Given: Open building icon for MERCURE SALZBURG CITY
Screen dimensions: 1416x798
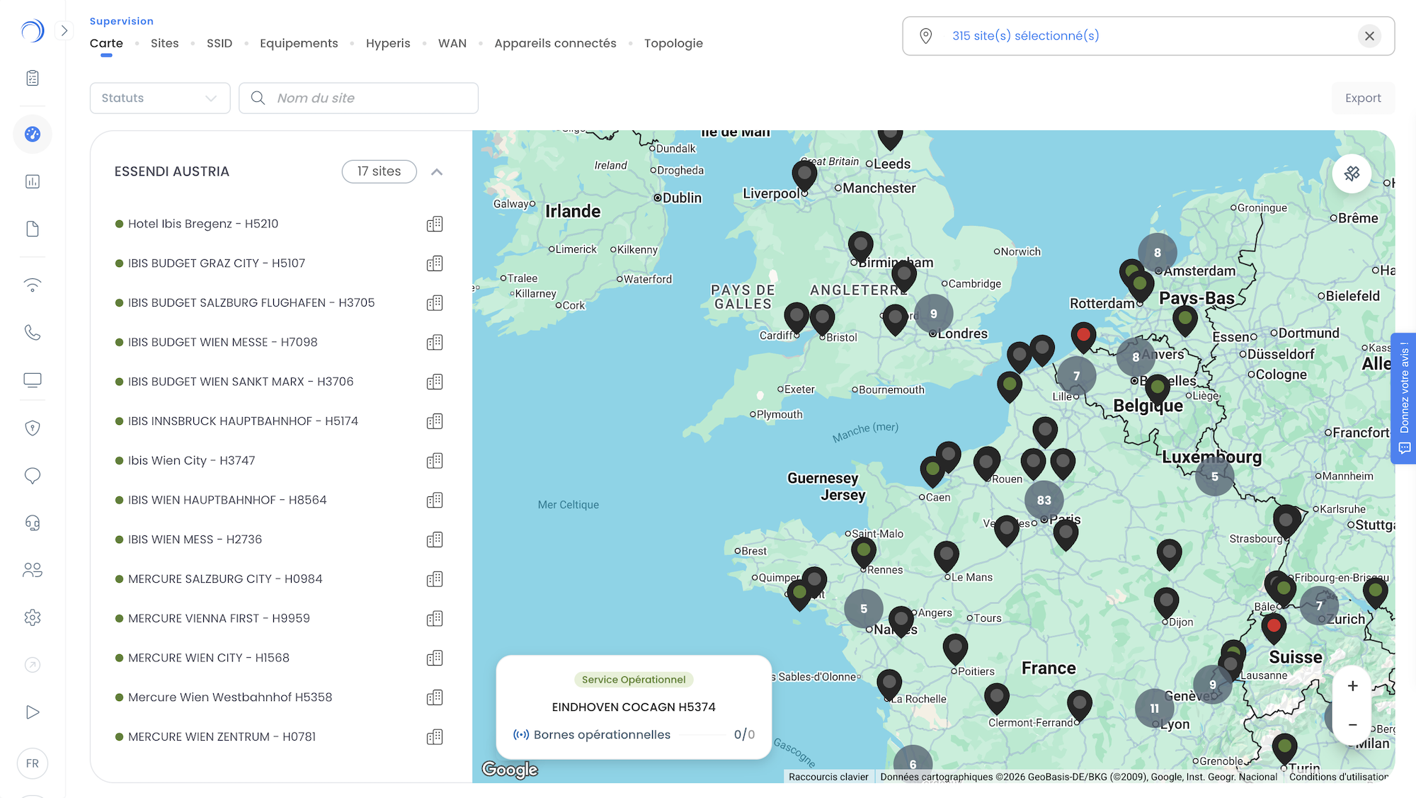Looking at the screenshot, I should pos(435,579).
